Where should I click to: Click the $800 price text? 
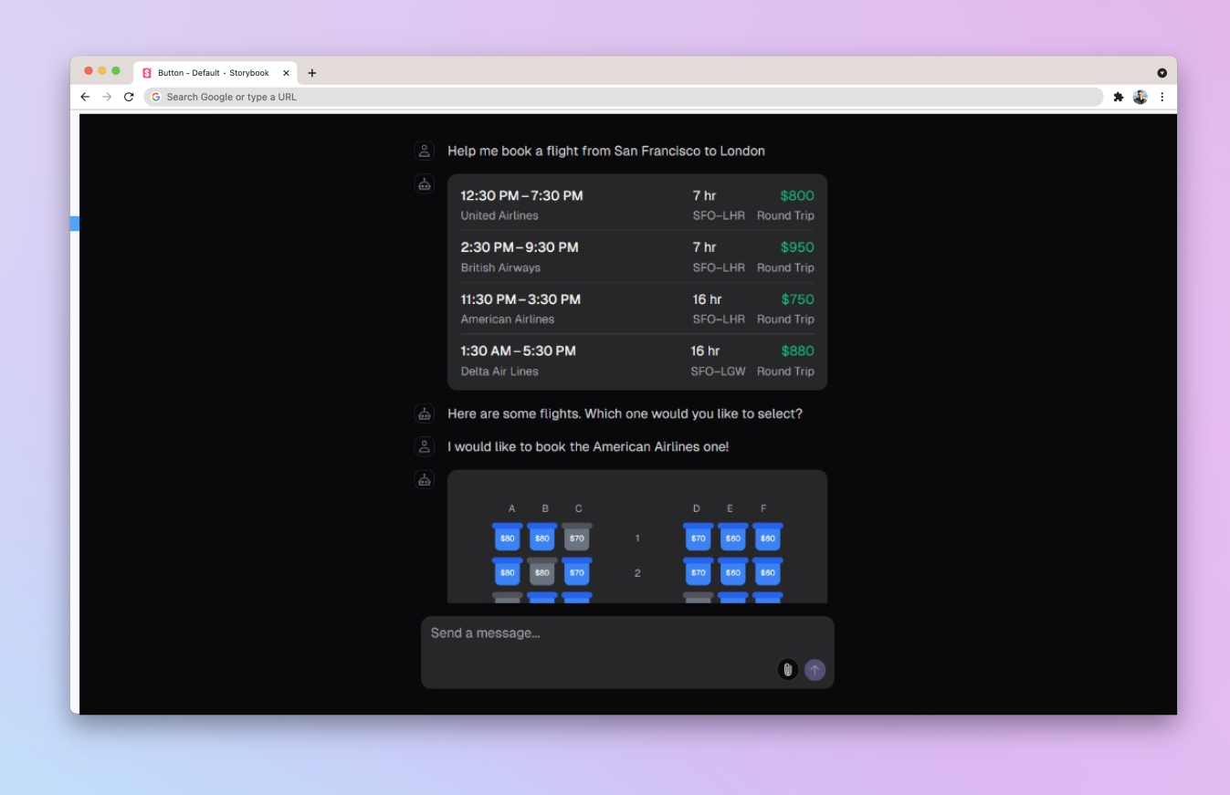(x=797, y=195)
